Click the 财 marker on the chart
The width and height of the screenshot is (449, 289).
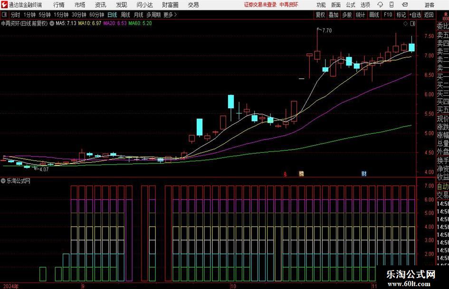[364, 173]
